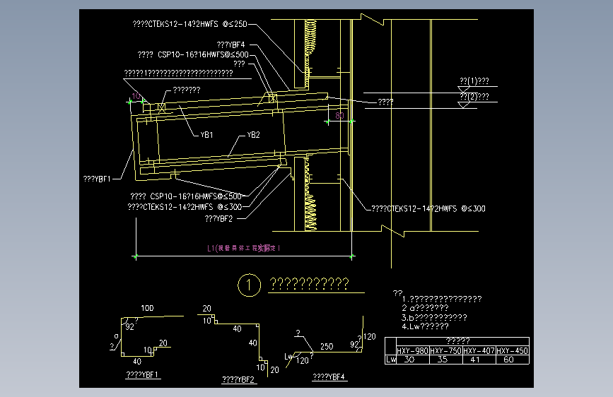Select the HXY-980 table header cell
The width and height of the screenshot is (613, 397).
click(x=413, y=351)
